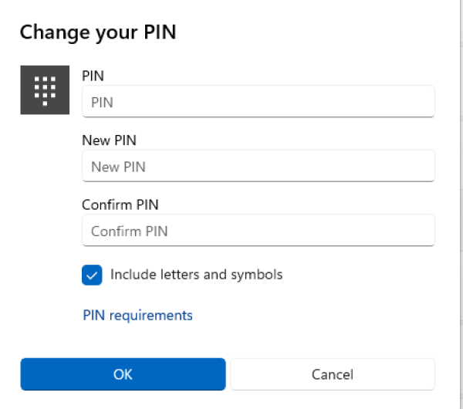Click the 'Include letters and symbols' label text

(196, 275)
